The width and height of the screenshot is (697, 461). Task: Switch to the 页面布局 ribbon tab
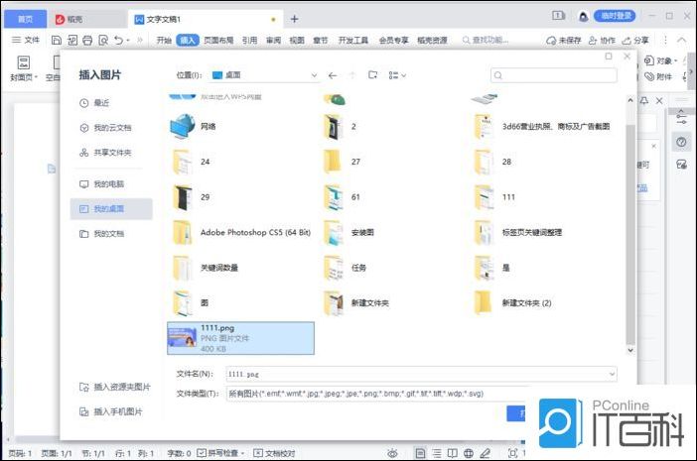[218, 41]
